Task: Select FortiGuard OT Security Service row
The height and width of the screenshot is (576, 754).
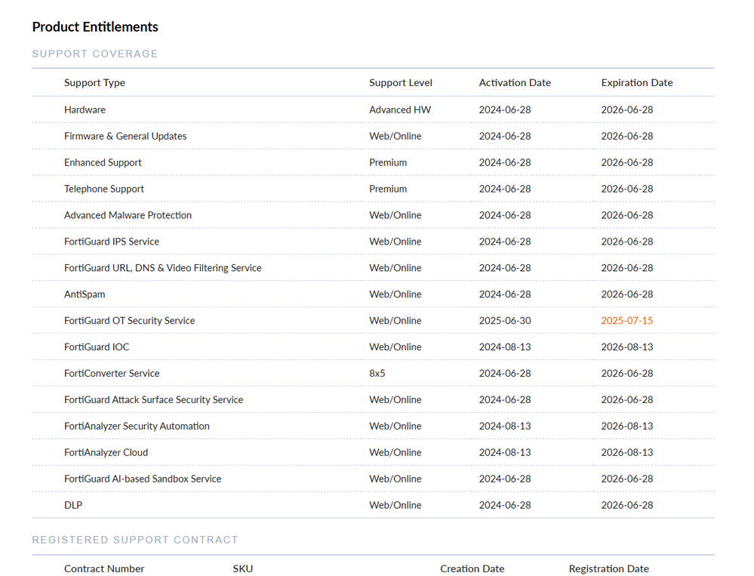Action: [129, 321]
